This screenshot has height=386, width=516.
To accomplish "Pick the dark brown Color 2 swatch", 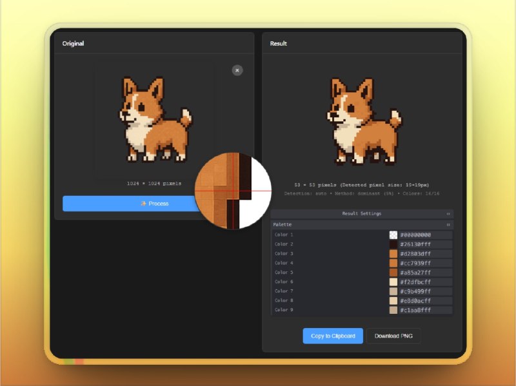I will pos(393,245).
